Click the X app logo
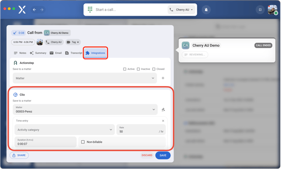281x169 pixels. [x=22, y=10]
